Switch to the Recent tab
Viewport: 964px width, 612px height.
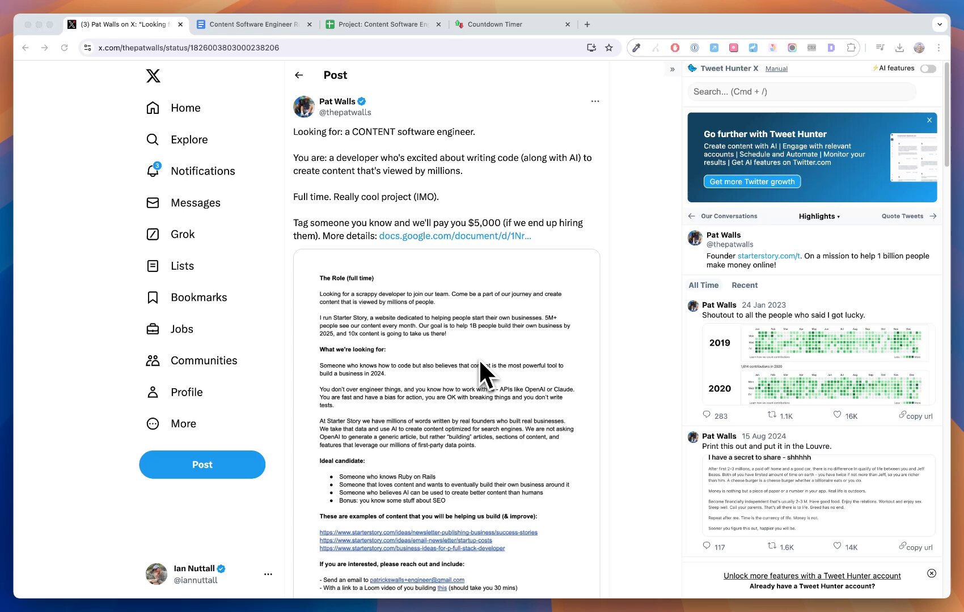pyautogui.click(x=745, y=285)
